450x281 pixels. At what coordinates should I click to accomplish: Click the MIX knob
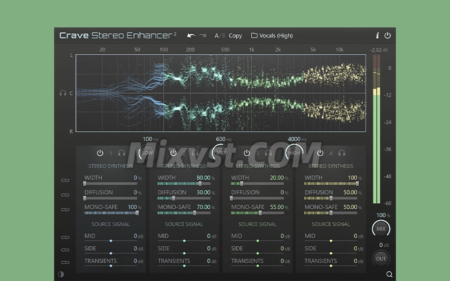tap(381, 229)
